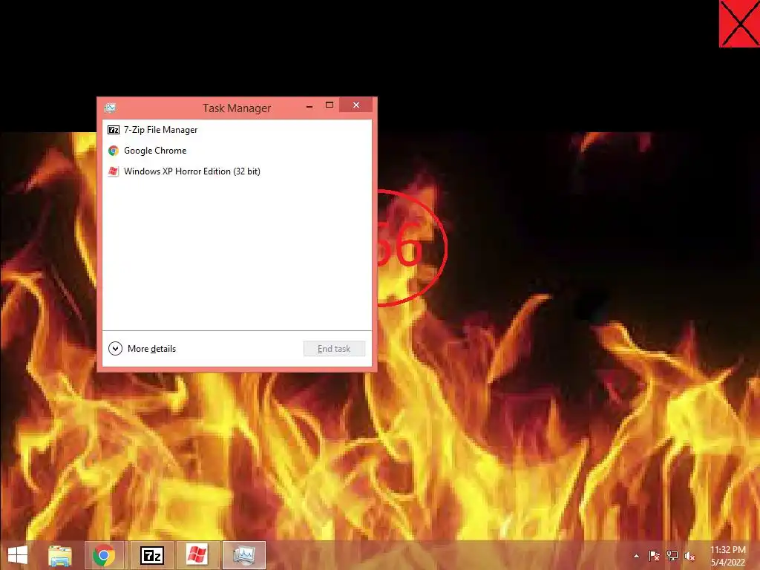Open the Windows Start button
Screen dimensions: 760x570
[x=18, y=555]
